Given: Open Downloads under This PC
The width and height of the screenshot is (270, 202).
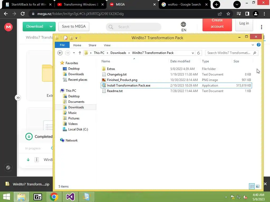Looking at the screenshot, I should pos(76,107).
